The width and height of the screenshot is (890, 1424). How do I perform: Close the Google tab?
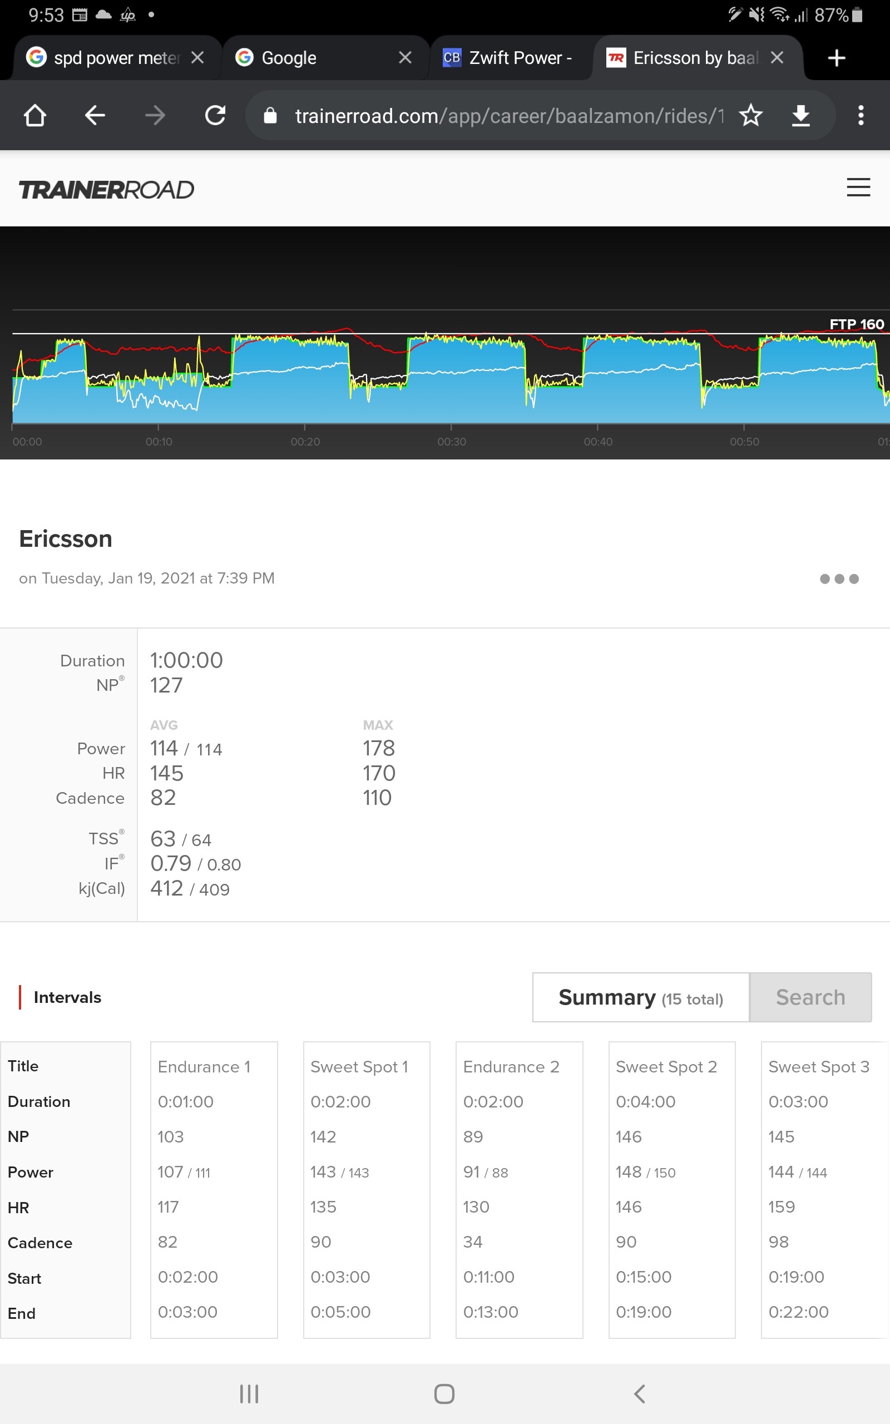tap(405, 57)
